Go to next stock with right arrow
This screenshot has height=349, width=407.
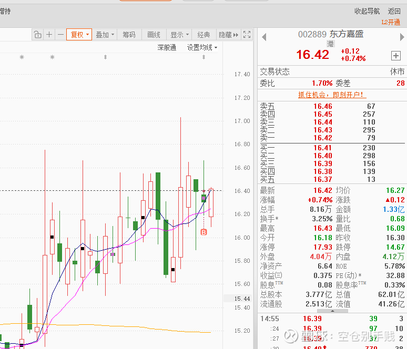tap(402, 37)
